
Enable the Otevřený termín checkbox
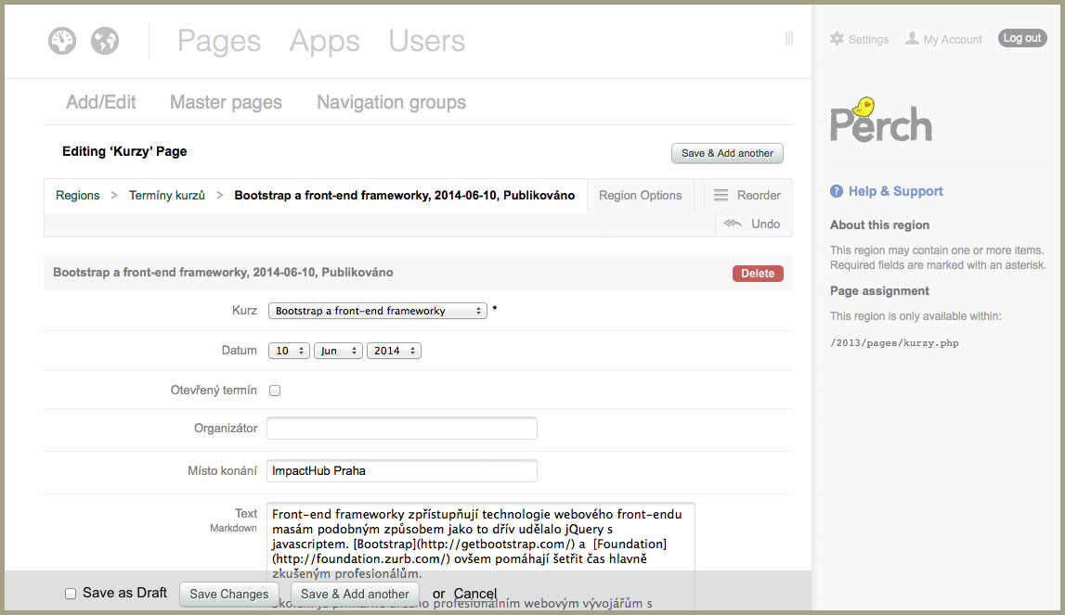[275, 391]
